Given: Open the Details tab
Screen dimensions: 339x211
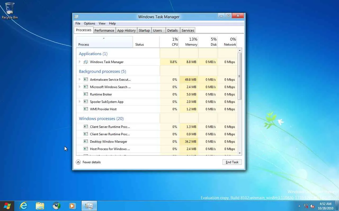Looking at the screenshot, I should tap(173, 30).
